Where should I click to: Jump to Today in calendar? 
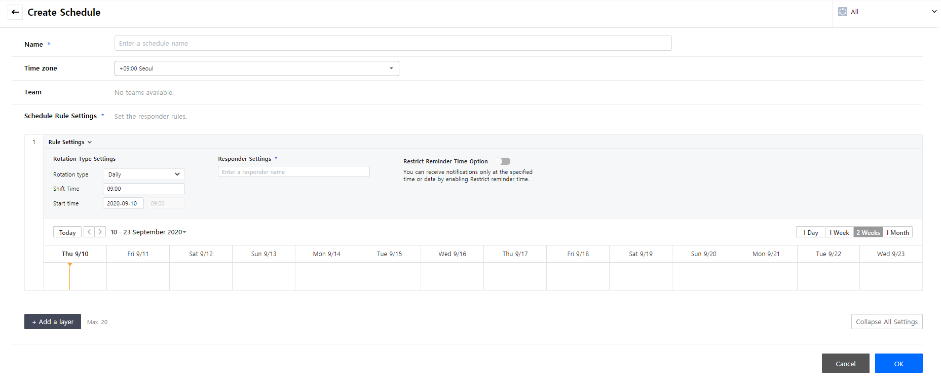click(67, 232)
